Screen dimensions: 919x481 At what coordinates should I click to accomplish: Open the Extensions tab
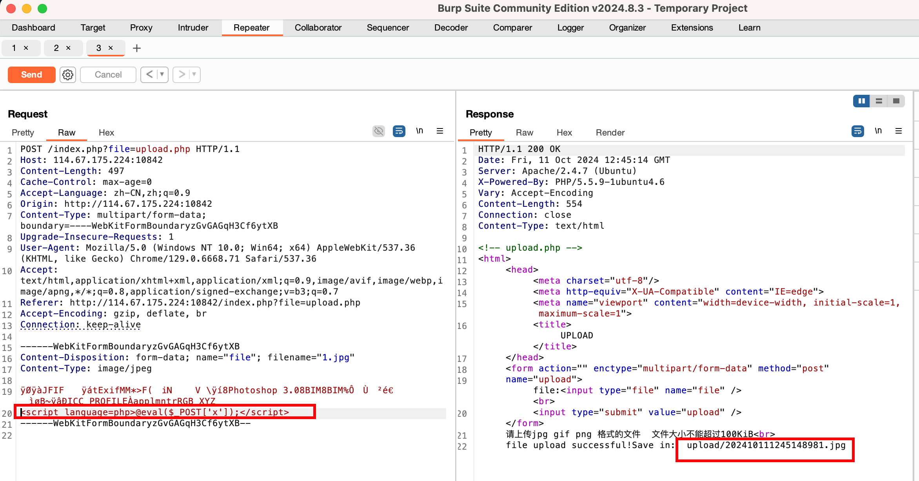click(x=692, y=27)
